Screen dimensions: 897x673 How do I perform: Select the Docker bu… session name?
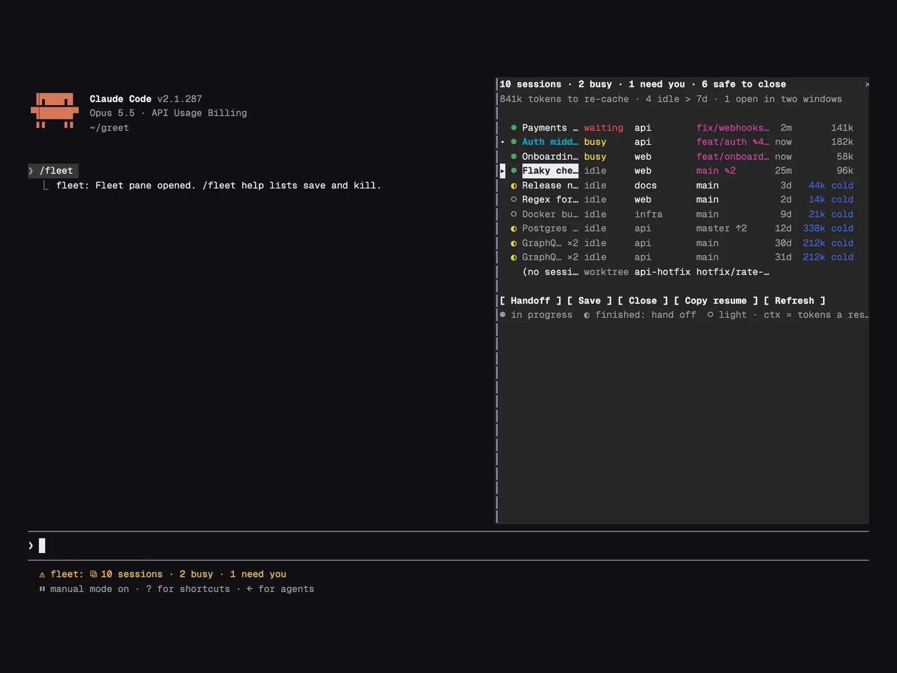pyautogui.click(x=550, y=214)
